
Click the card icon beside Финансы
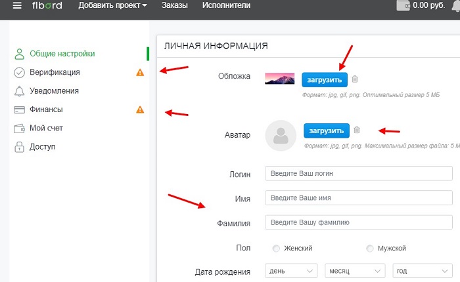coord(19,110)
